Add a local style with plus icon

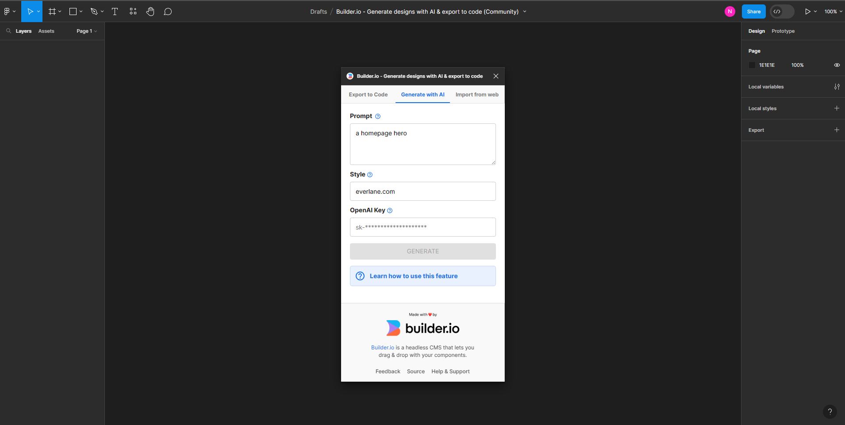[837, 108]
